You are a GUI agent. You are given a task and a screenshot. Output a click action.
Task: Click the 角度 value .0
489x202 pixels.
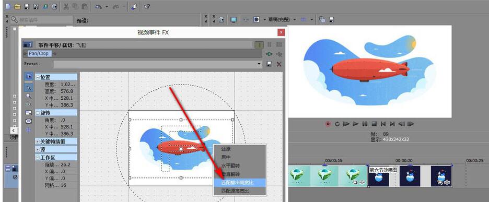point(64,120)
